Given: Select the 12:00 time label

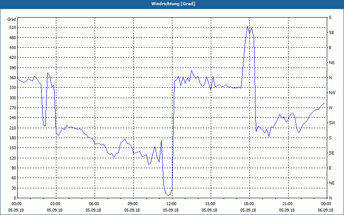Looking at the screenshot, I should click(172, 204).
